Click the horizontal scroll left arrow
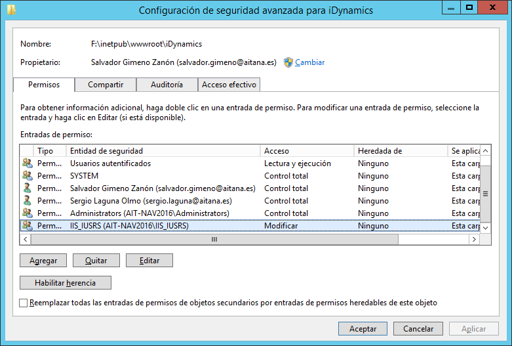 pyautogui.click(x=26, y=240)
